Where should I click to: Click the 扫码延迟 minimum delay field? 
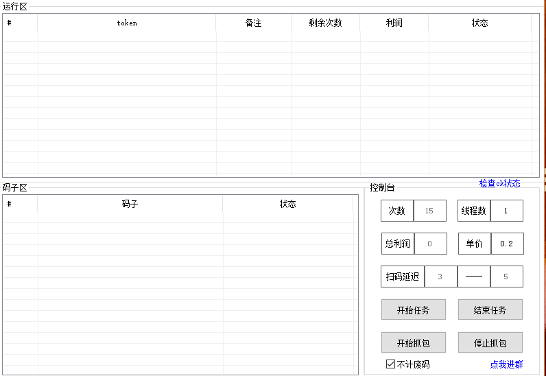pyautogui.click(x=440, y=277)
